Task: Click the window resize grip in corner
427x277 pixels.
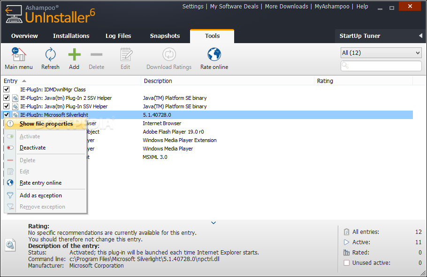Action: 423,273
